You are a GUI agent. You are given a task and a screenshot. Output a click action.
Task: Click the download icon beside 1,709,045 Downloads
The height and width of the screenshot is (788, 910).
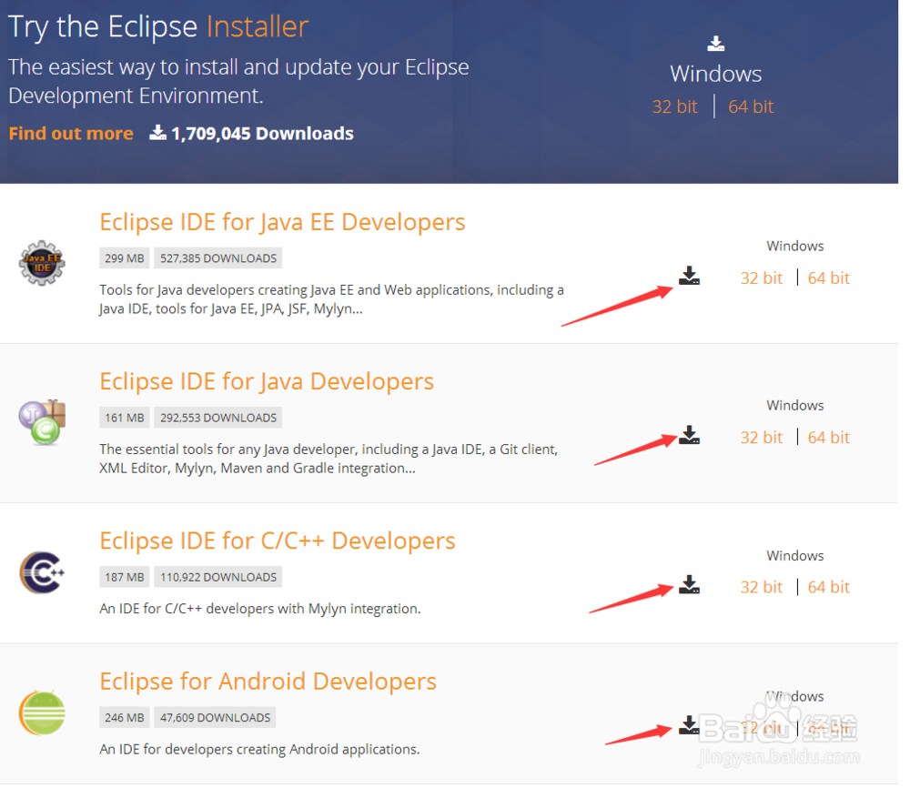[157, 133]
